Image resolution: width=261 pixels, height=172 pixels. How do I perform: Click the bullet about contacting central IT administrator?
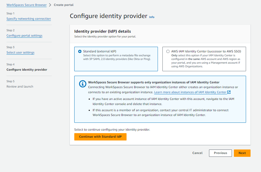pos(160,113)
